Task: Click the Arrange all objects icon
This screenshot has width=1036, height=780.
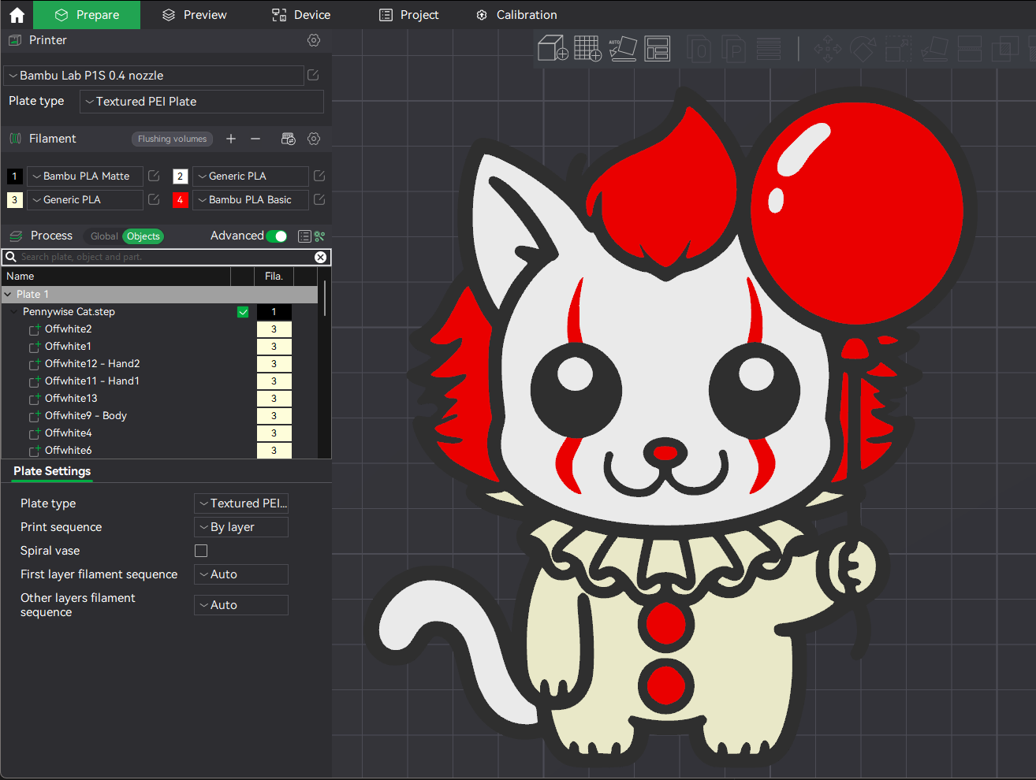Action: point(657,49)
